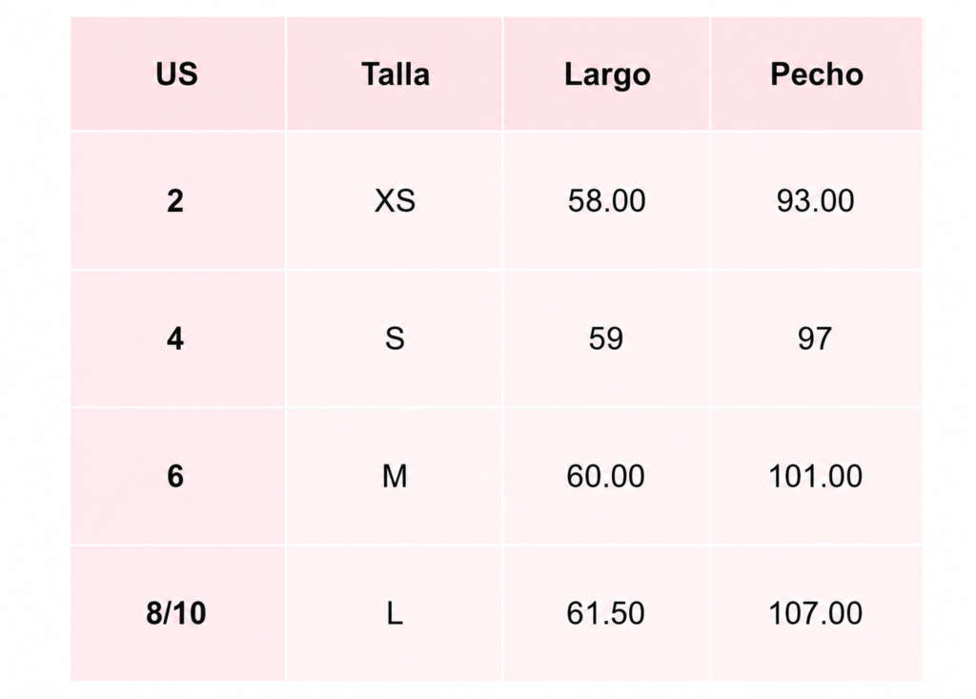
Task: Click the 61.50 largo value
Action: coord(605,613)
